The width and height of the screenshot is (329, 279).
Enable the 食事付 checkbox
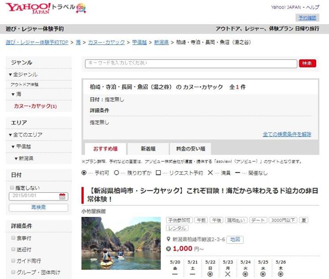pyautogui.click(x=13, y=238)
